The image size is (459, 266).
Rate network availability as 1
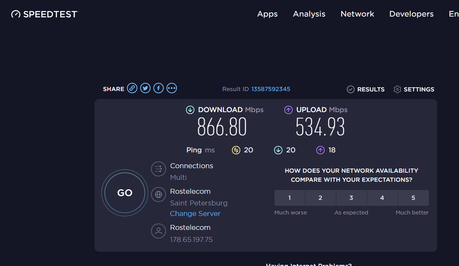click(290, 198)
